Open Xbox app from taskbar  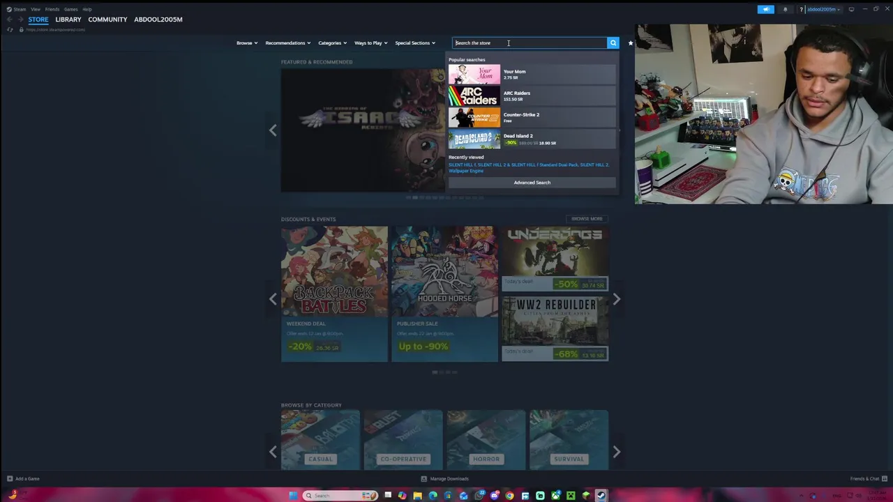tap(555, 496)
